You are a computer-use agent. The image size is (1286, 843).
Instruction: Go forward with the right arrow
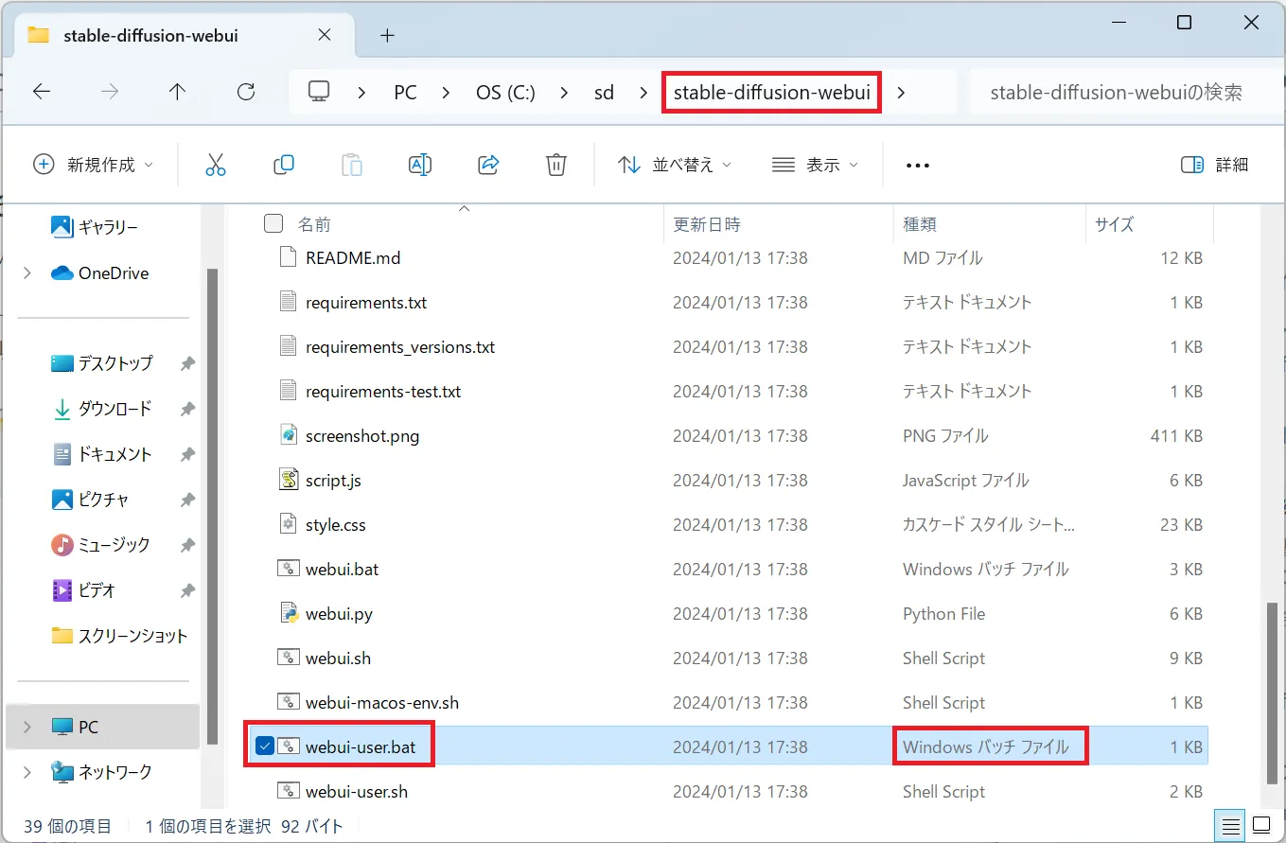[x=110, y=92]
